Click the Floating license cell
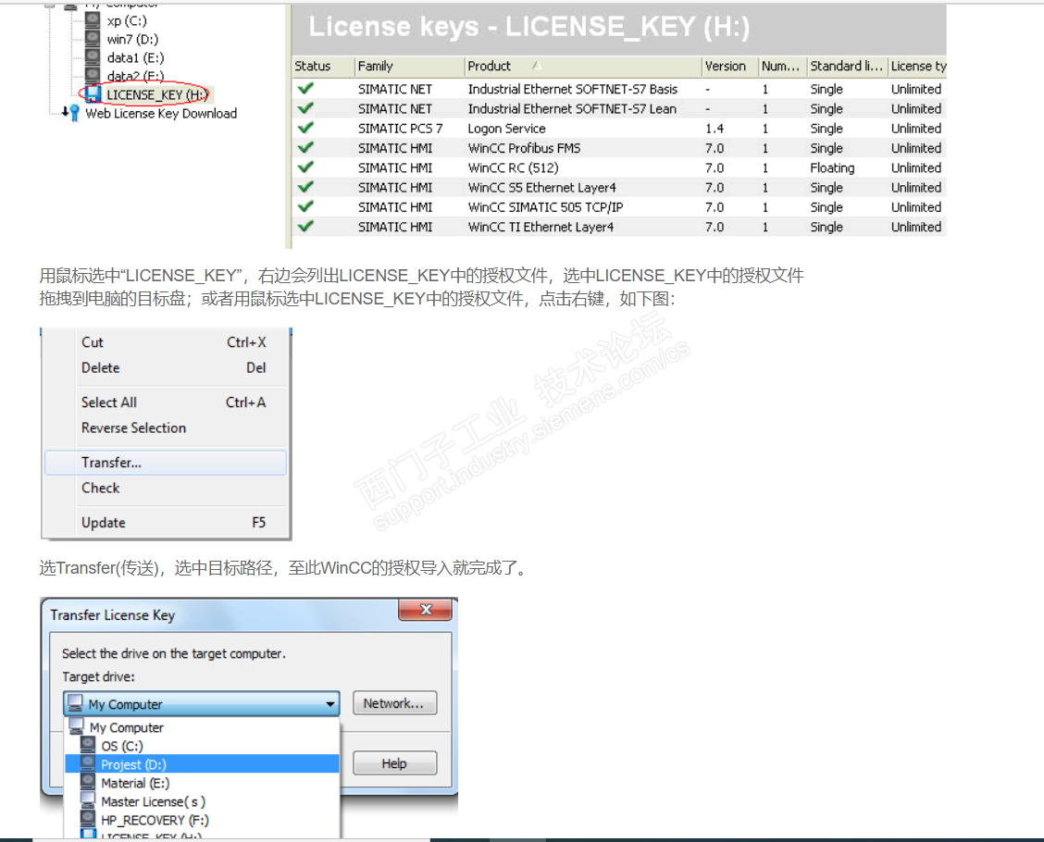 tap(832, 167)
